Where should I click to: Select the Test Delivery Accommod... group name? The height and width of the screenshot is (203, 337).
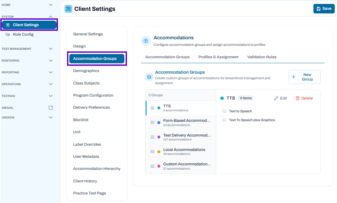tap(187, 135)
